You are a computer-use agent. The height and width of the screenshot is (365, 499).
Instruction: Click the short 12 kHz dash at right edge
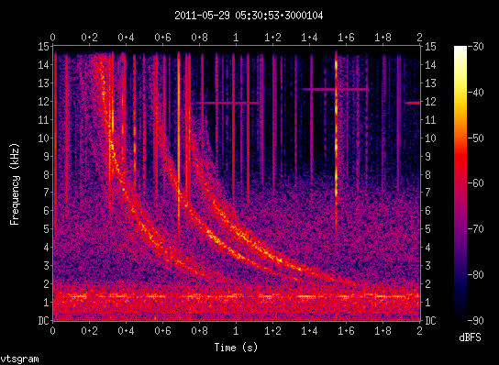point(413,103)
